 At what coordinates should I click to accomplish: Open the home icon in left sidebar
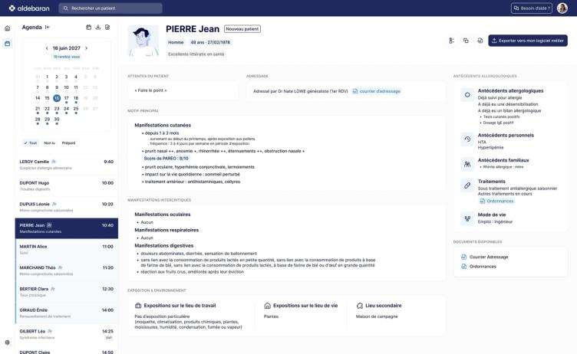click(8, 28)
